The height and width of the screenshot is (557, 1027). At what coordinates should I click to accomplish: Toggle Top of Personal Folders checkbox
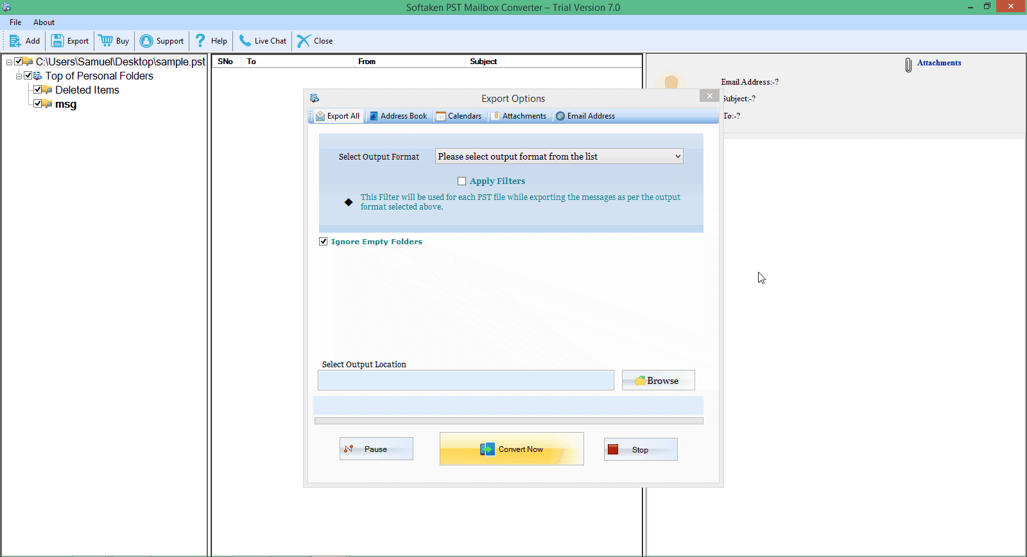28,76
